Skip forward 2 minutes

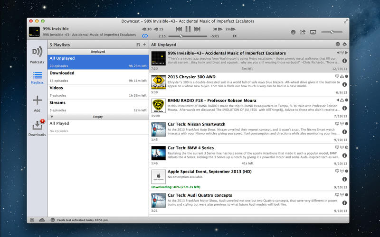coord(230,29)
